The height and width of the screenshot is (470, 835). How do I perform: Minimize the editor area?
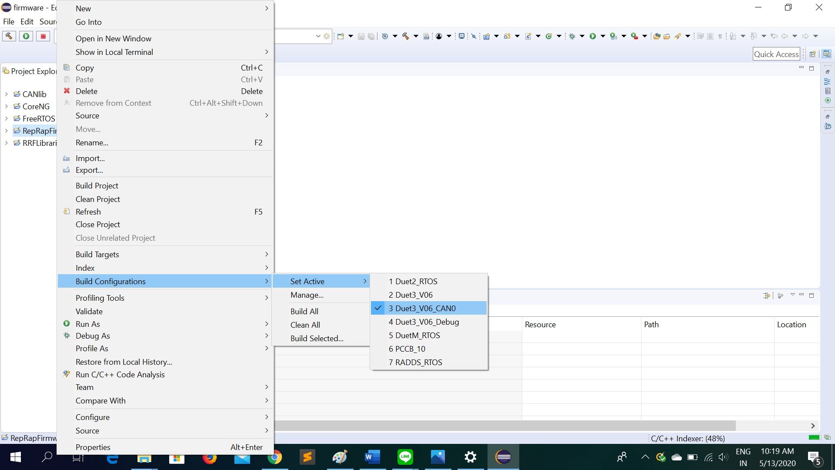coord(802,68)
